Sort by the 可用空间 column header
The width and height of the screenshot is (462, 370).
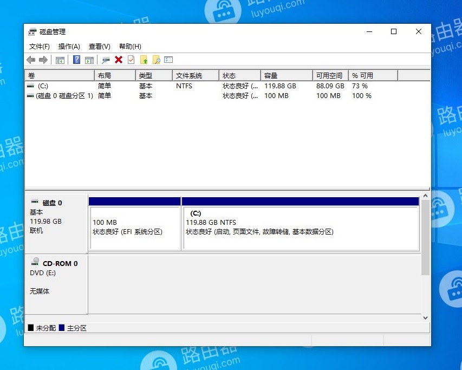tap(331, 76)
